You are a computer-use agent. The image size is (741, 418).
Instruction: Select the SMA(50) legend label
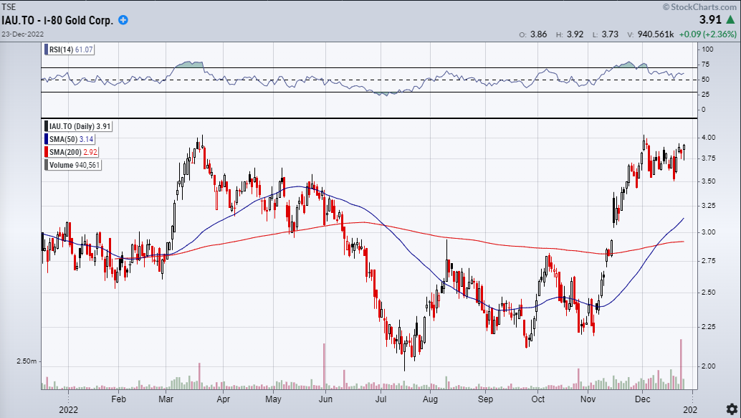tap(70, 139)
